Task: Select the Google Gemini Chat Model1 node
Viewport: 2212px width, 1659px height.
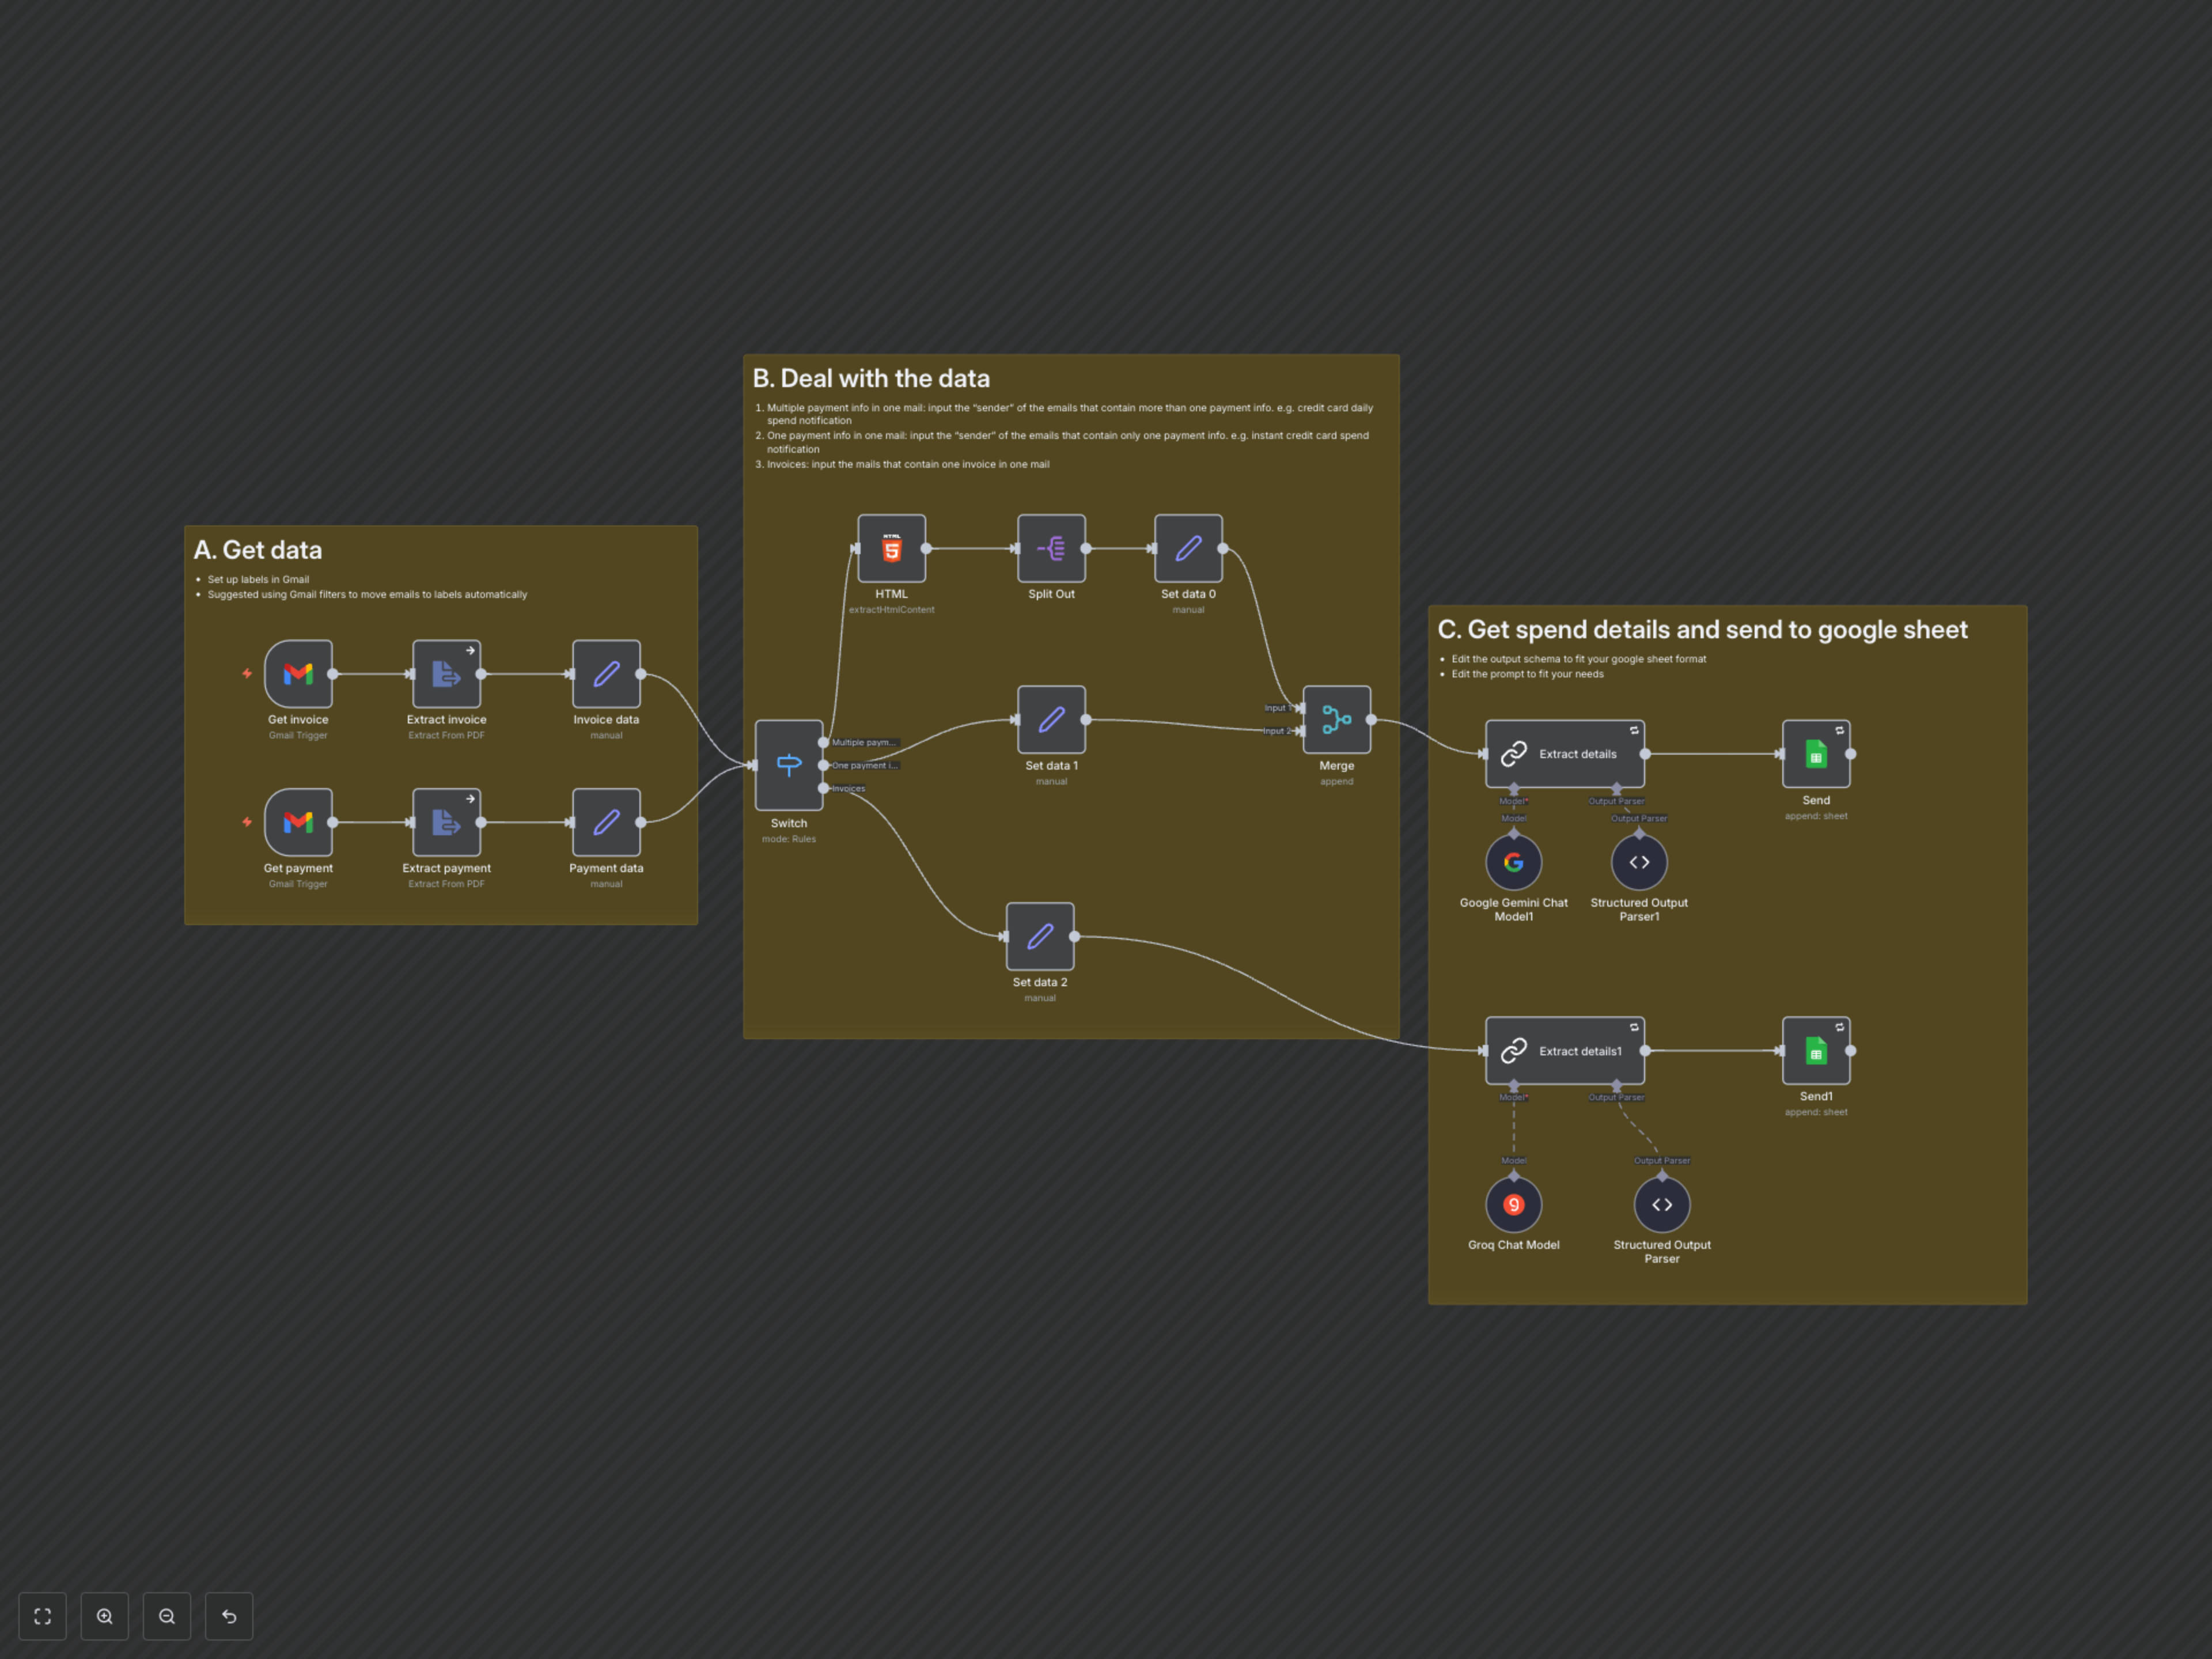Action: coord(1513,861)
